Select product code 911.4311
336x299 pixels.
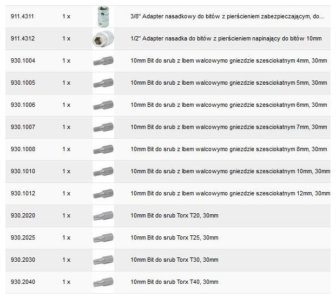click(23, 17)
